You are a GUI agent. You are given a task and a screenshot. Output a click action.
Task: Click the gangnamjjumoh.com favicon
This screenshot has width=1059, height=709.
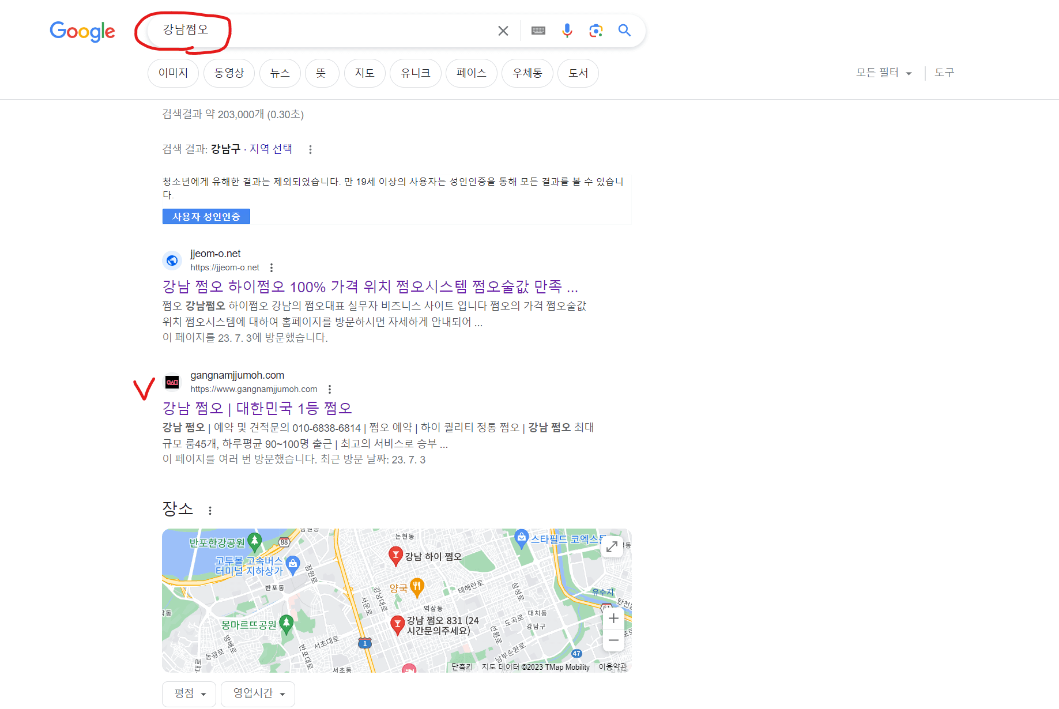[x=172, y=382]
